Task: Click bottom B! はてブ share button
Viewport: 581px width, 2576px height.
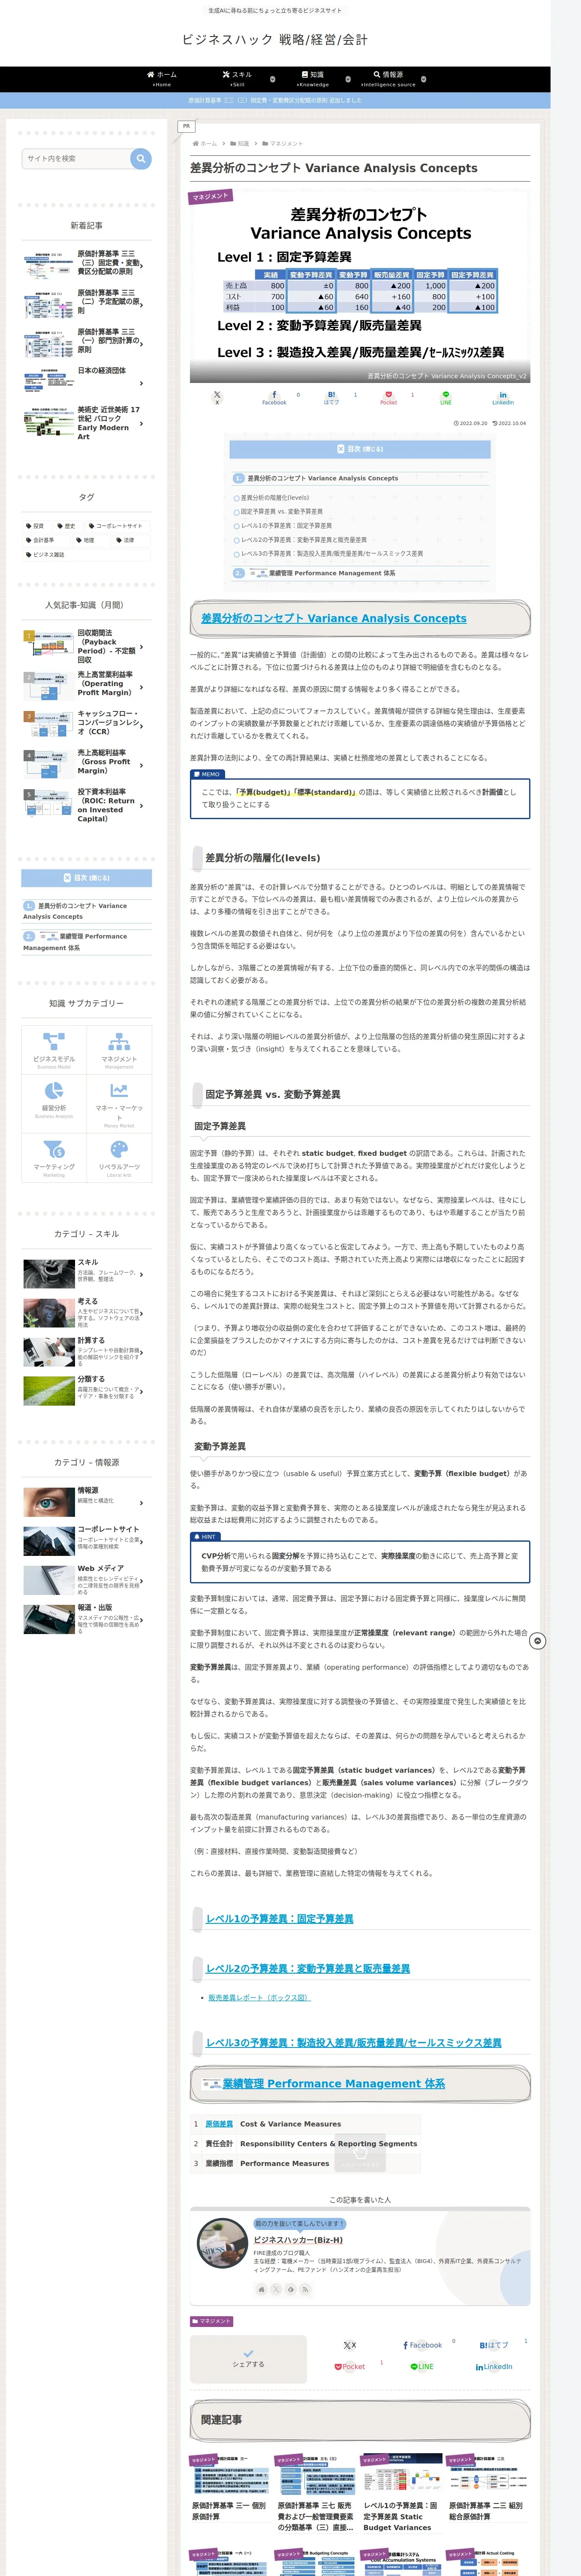Action: point(493,2345)
